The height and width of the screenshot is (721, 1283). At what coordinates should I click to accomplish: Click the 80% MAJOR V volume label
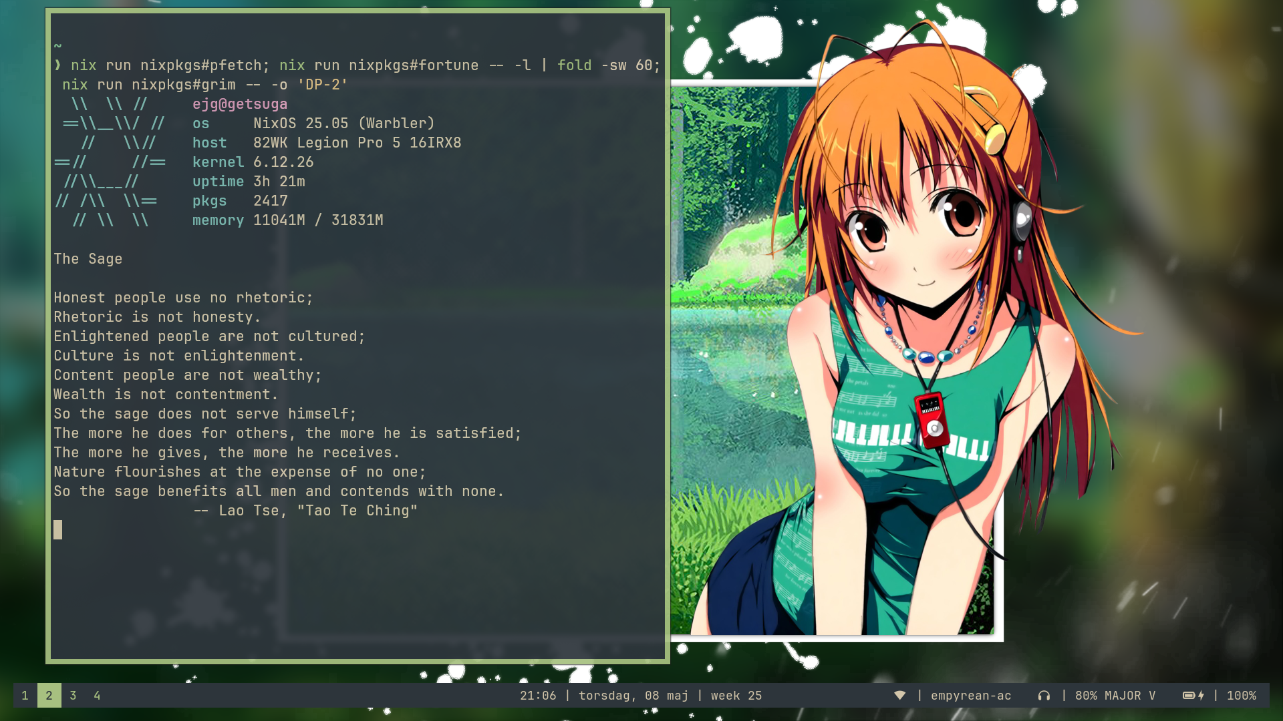pos(1115,696)
